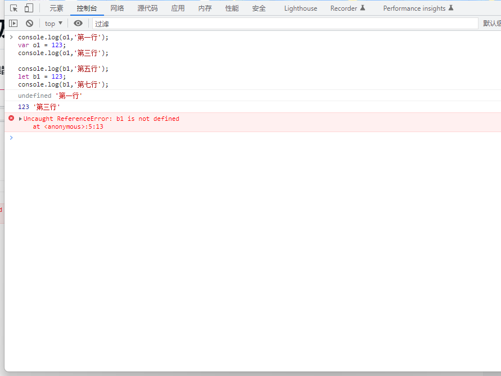This screenshot has width=501, height=376.
Task: Click the console.log(b1,'第五行') code line
Action: 64,69
